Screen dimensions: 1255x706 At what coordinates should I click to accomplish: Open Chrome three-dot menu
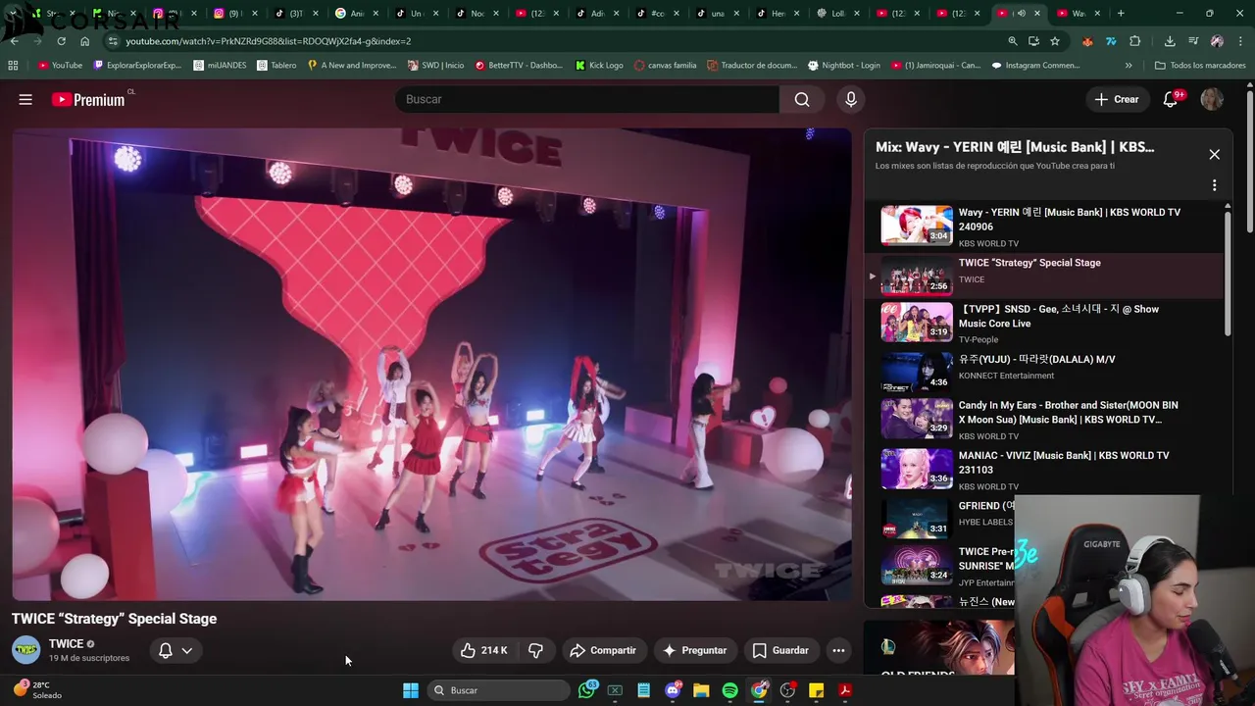point(1242,41)
